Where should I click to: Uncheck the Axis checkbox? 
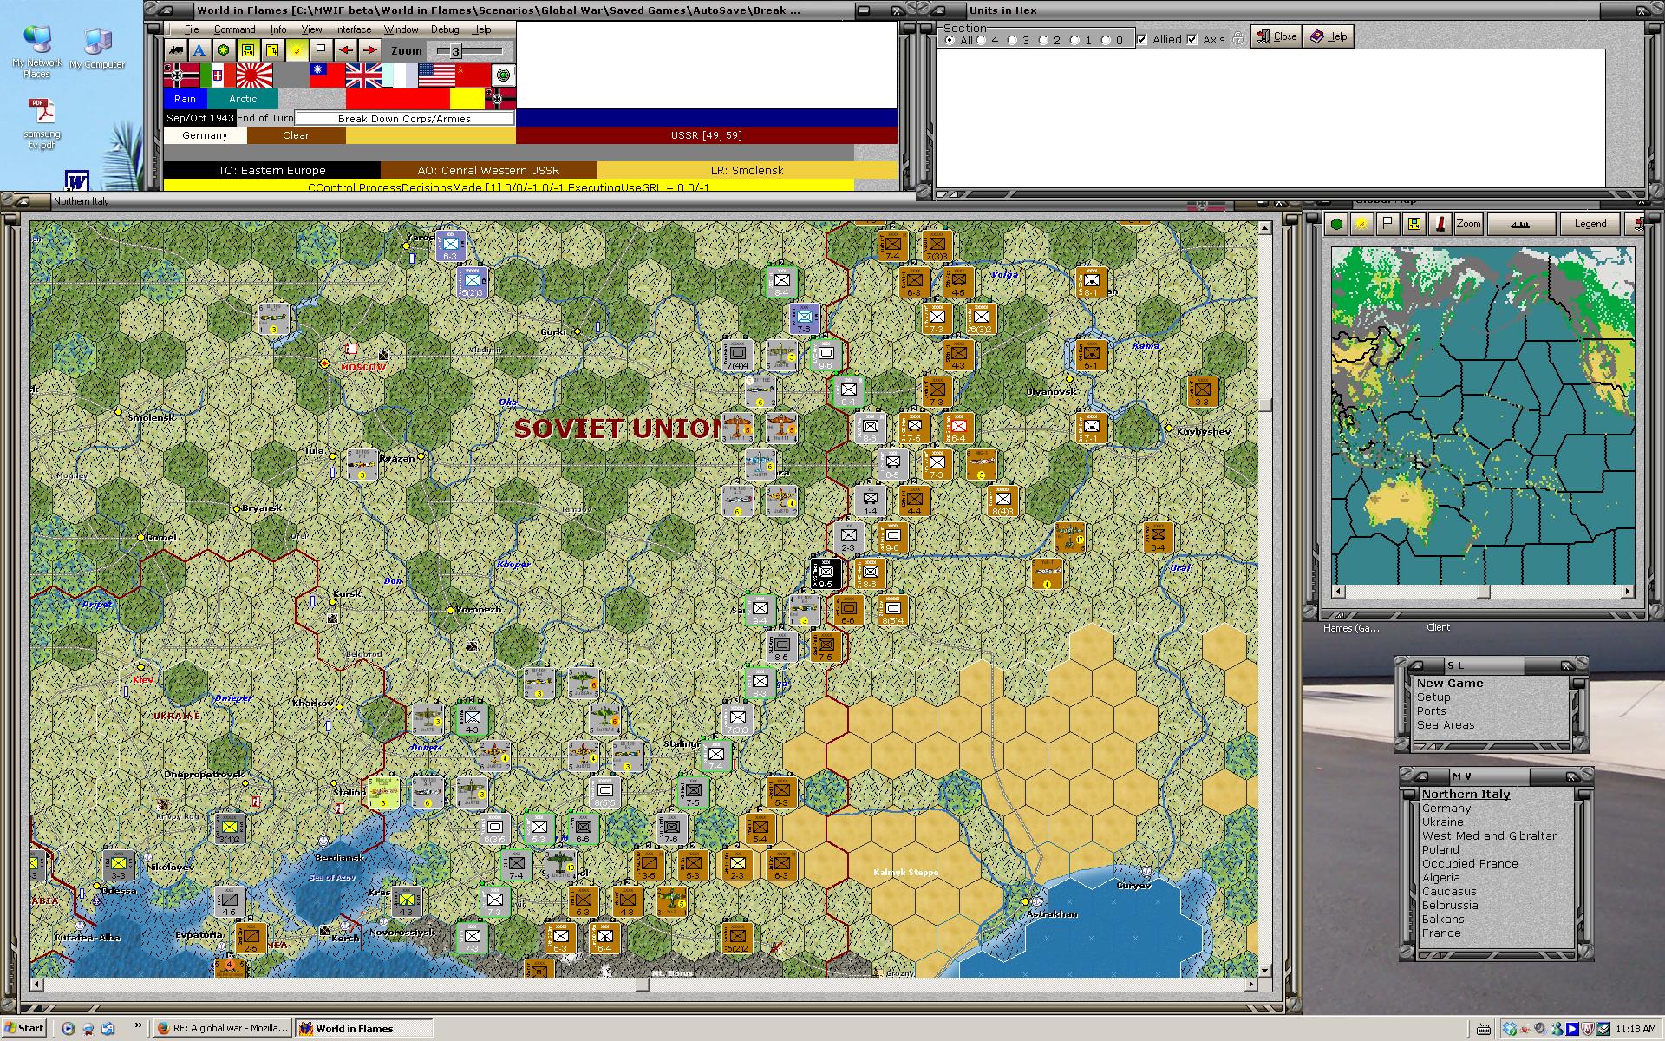point(1192,39)
